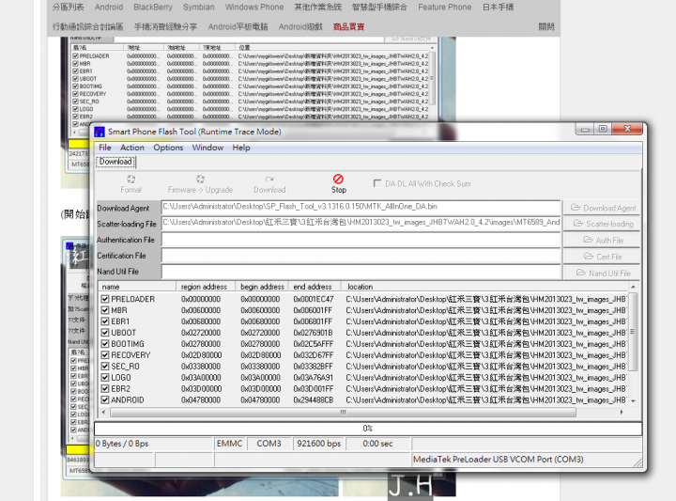Click the Download Agent path field
The width and height of the screenshot is (676, 501).
361,207
